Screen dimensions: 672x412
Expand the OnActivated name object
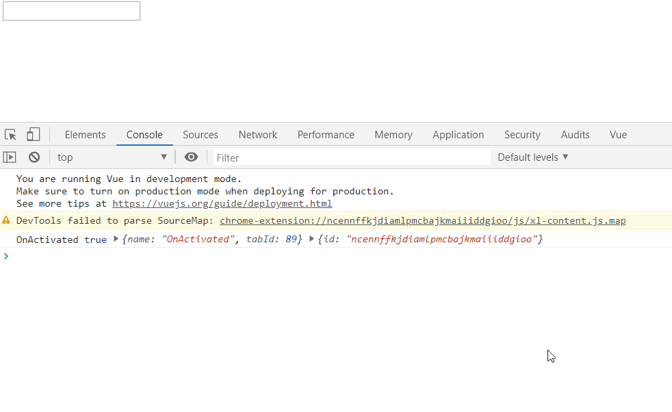[116, 239]
